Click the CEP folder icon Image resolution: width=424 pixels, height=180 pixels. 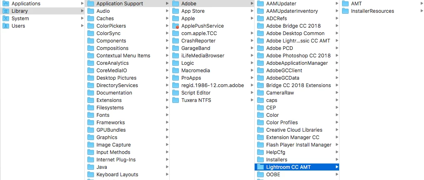[x=261, y=107]
